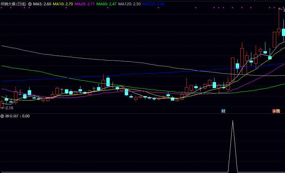This screenshot has width=285, height=173.
Task: Click the green MA60: 2.47 label
Action: 107,4
